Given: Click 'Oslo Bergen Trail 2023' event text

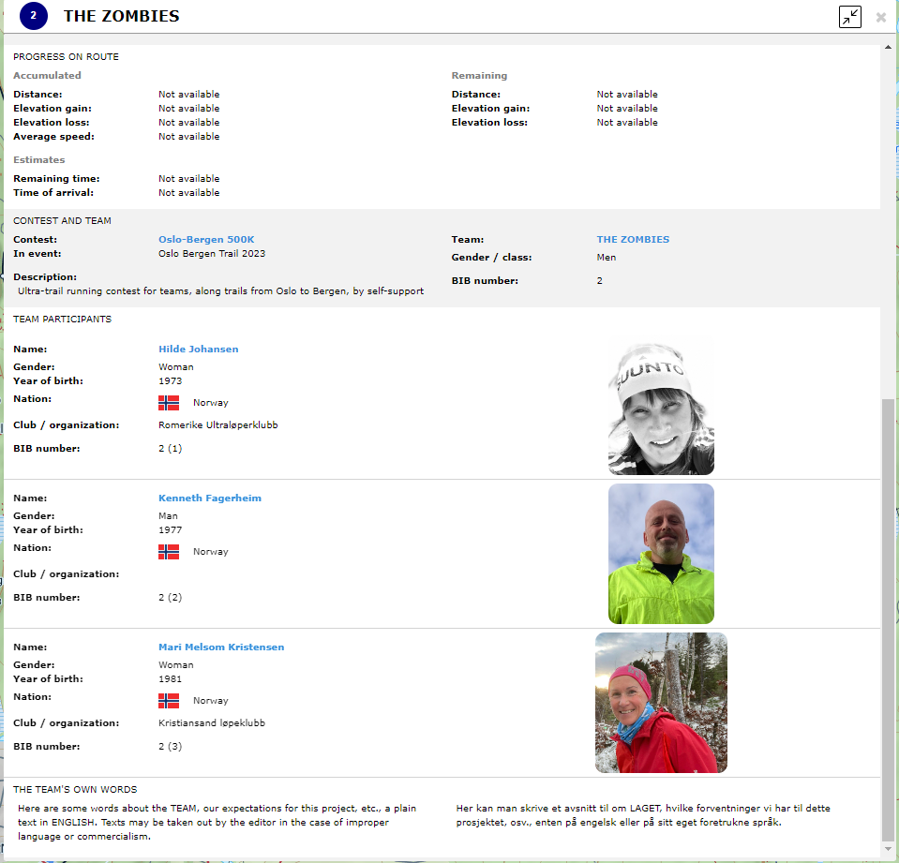Looking at the screenshot, I should click(212, 253).
